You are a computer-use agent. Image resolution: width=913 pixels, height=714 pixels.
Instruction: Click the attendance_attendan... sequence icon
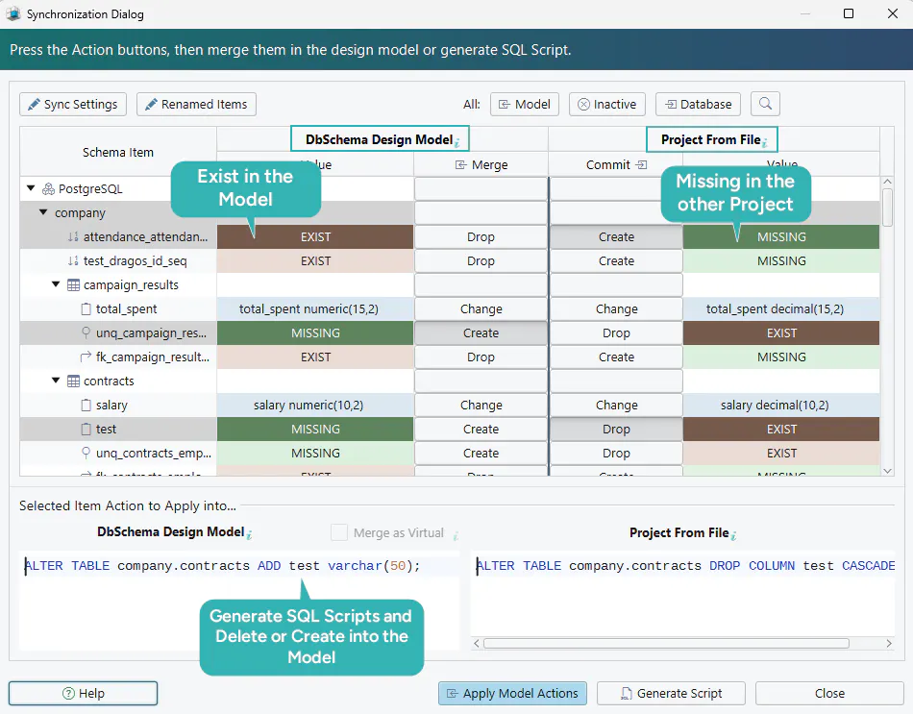pyautogui.click(x=73, y=237)
